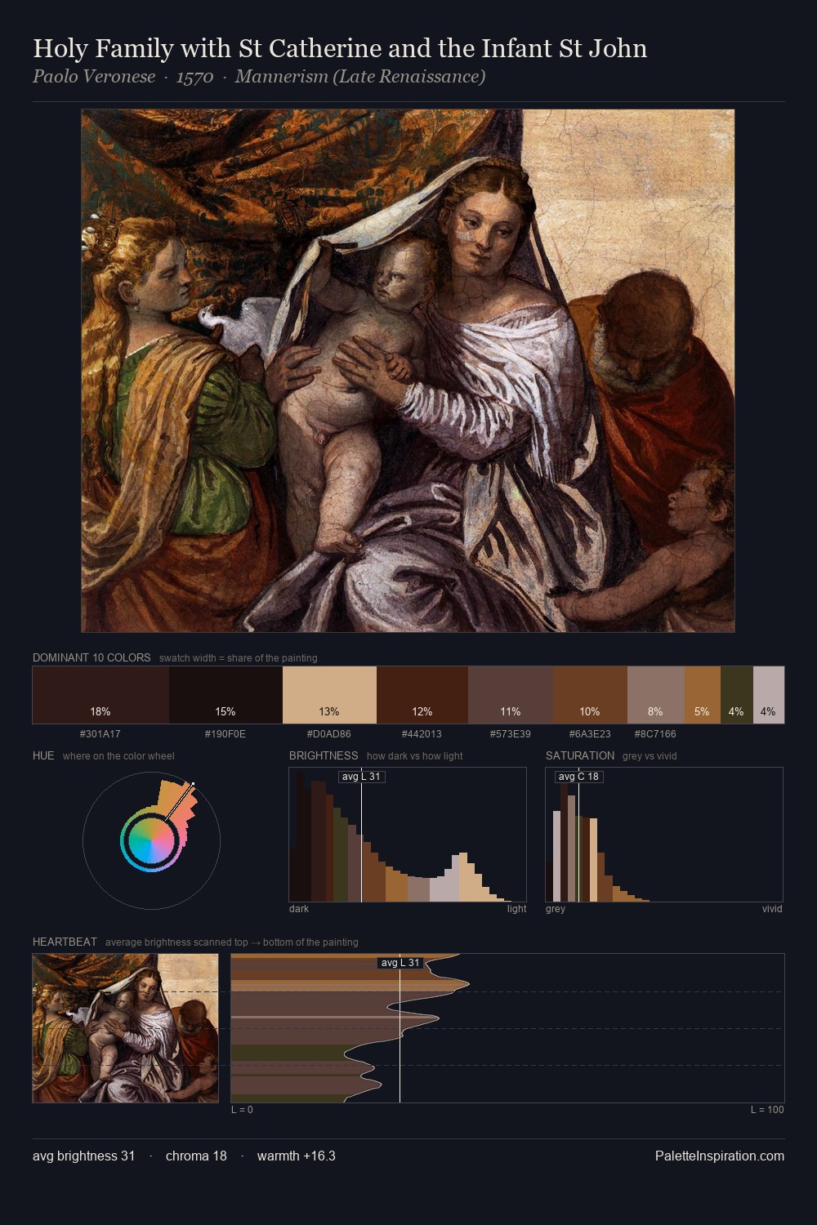This screenshot has height=1225, width=817.
Task: Click the painting title heading text
Action: (x=340, y=48)
